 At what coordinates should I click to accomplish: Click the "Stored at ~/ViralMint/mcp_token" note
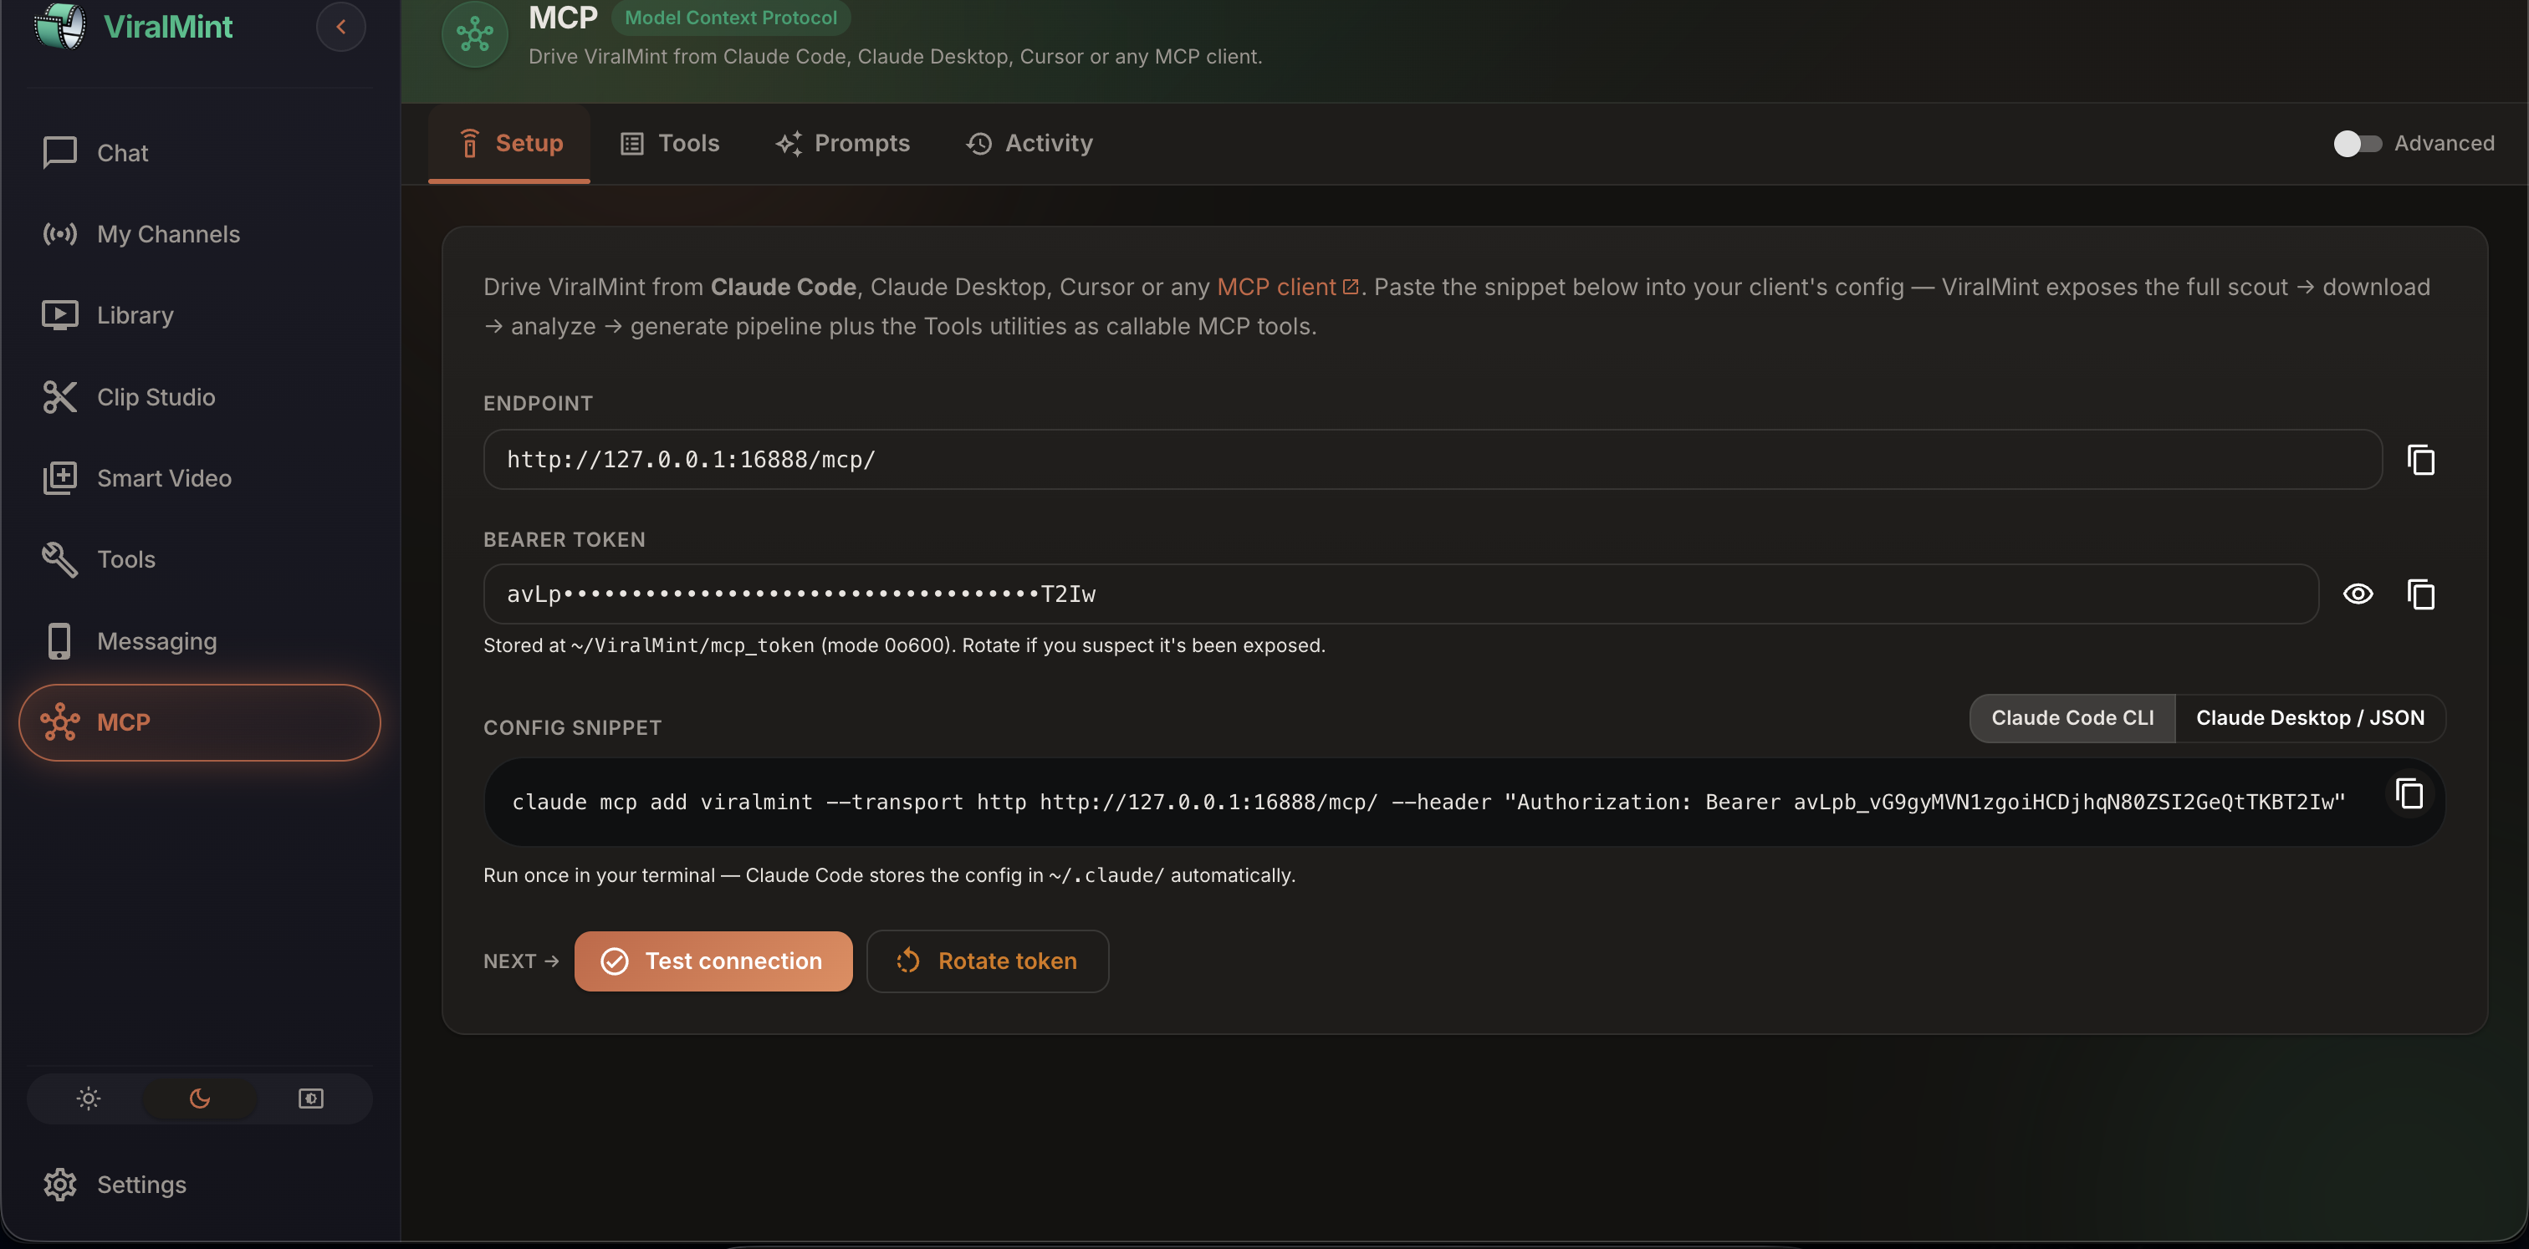[x=904, y=645]
